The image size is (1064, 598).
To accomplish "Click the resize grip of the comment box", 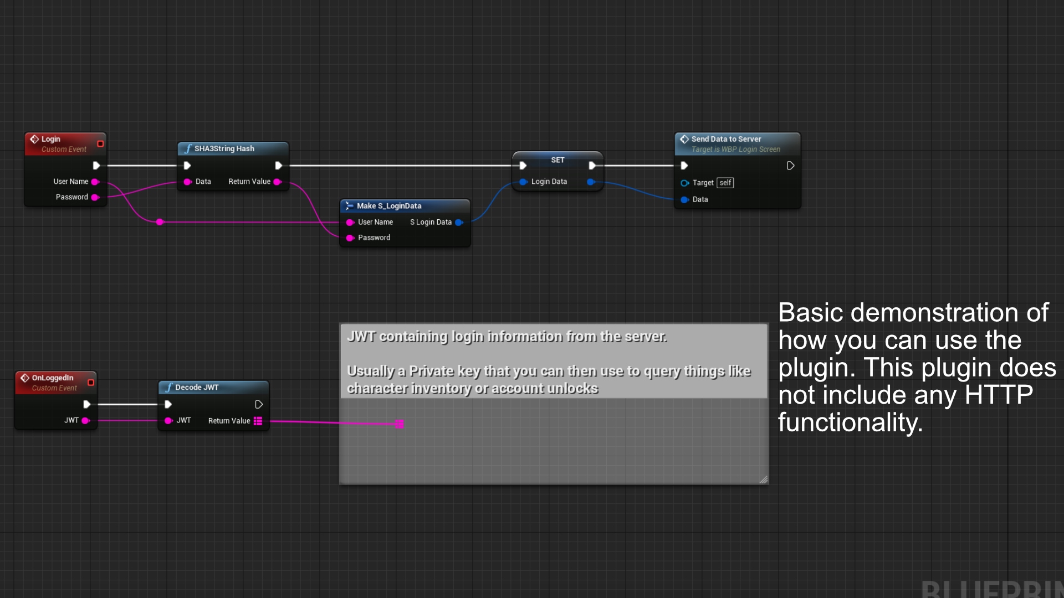I will 764,480.
